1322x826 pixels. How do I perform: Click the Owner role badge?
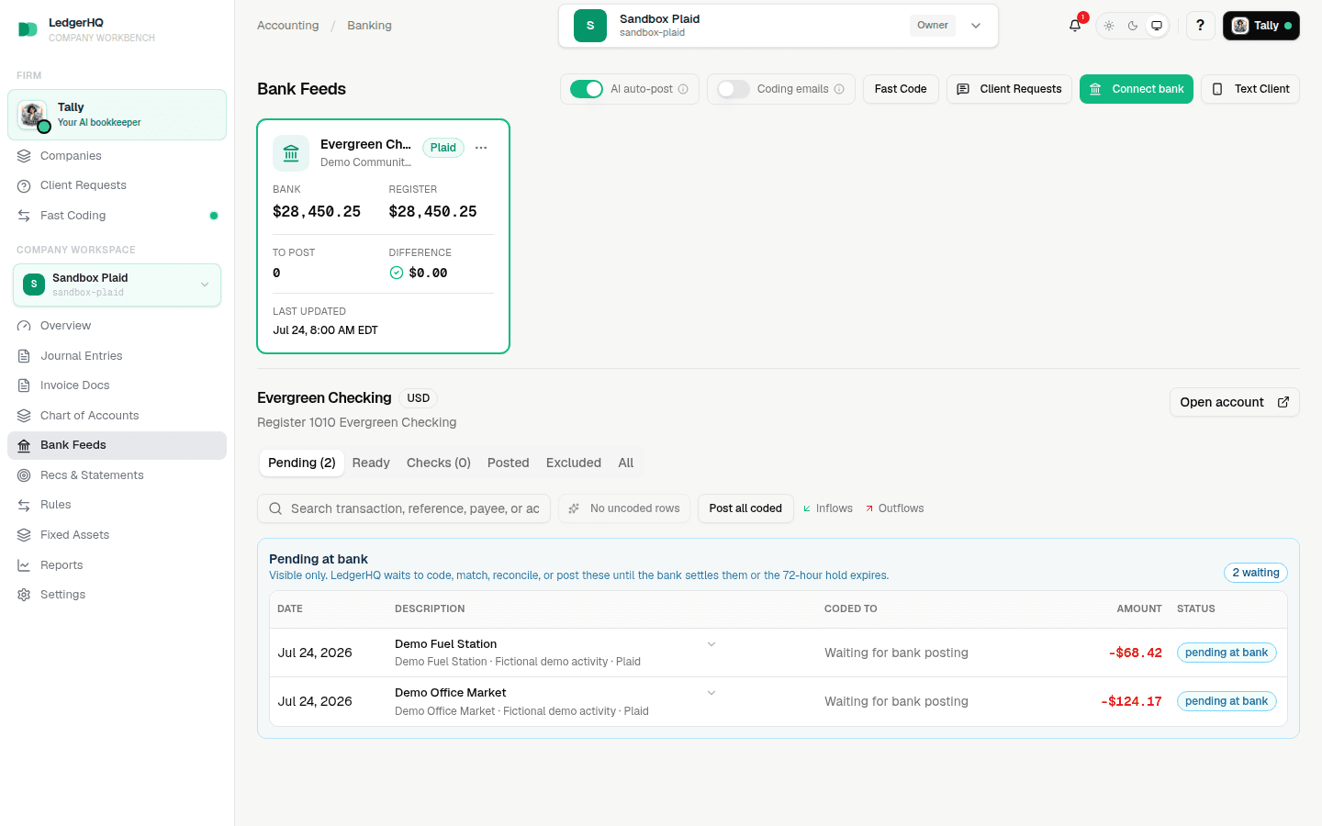(x=933, y=26)
